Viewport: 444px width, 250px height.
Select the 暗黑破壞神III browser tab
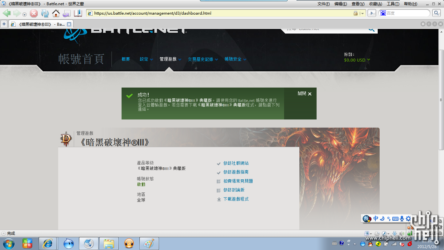coord(41,24)
